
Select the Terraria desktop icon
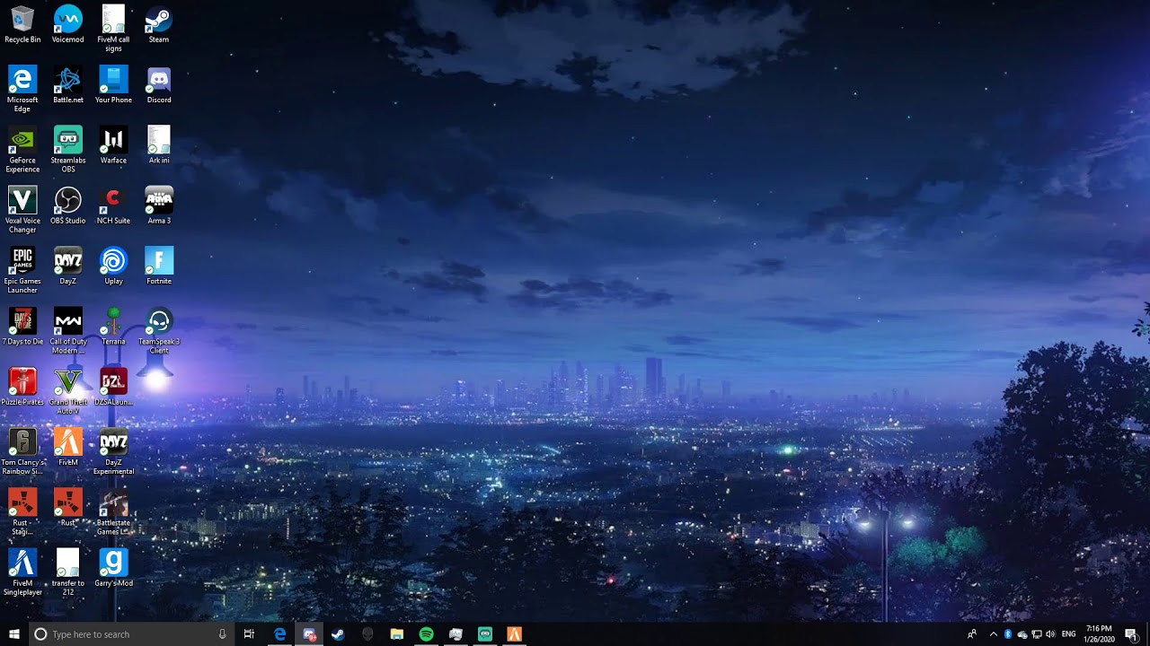[113, 326]
